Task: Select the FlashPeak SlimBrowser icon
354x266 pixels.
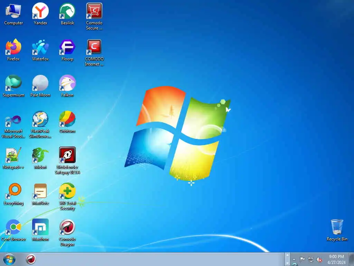Action: pos(40,124)
